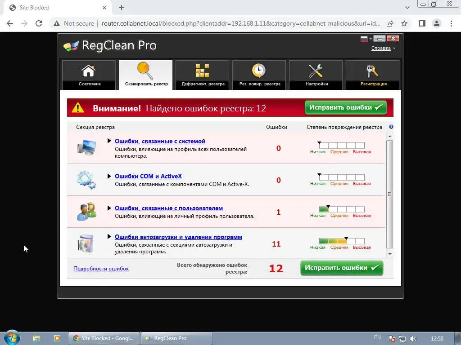This screenshot has width=461, height=345.
Task: Click the registry list scrollbar up arrow
Action: point(390,136)
